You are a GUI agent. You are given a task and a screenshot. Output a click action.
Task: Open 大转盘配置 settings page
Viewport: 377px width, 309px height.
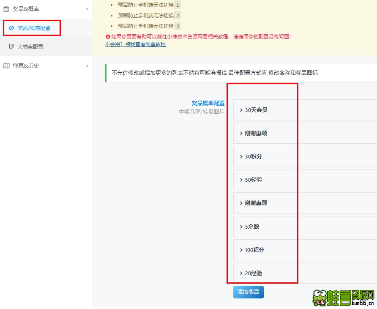46,46
